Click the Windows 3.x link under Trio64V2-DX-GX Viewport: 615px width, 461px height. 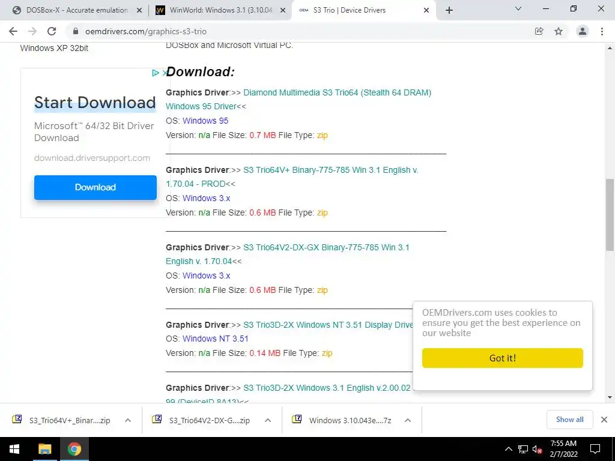[x=207, y=276]
